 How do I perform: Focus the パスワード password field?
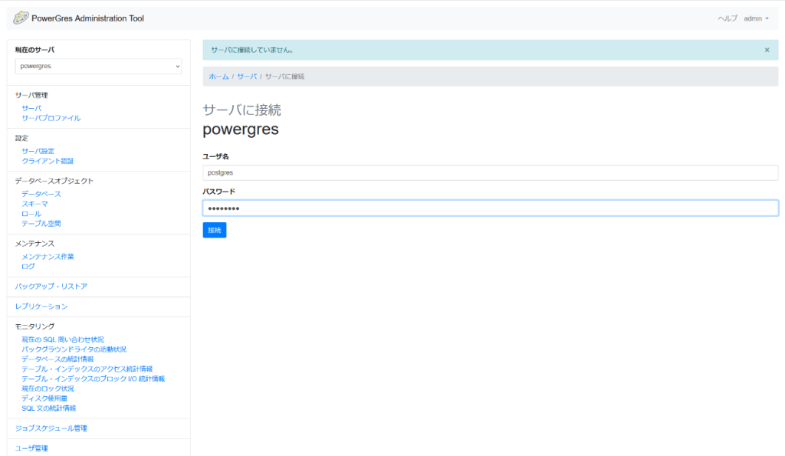(x=490, y=208)
